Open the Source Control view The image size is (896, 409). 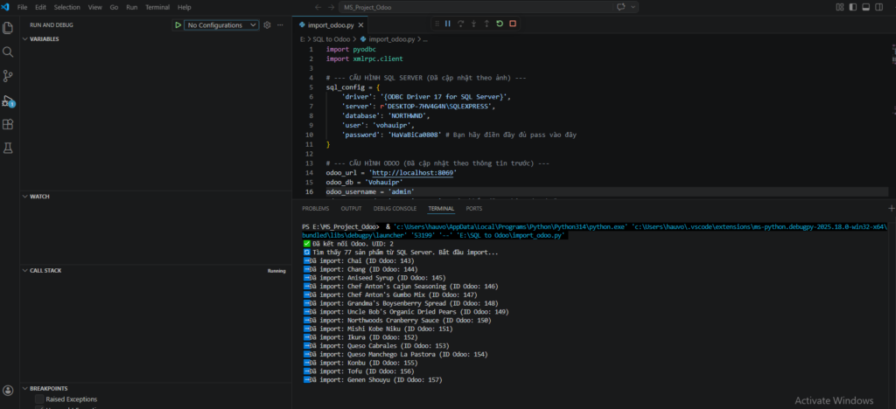[x=9, y=77]
